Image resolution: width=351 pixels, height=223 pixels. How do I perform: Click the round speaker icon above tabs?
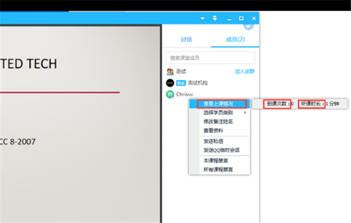(249, 27)
